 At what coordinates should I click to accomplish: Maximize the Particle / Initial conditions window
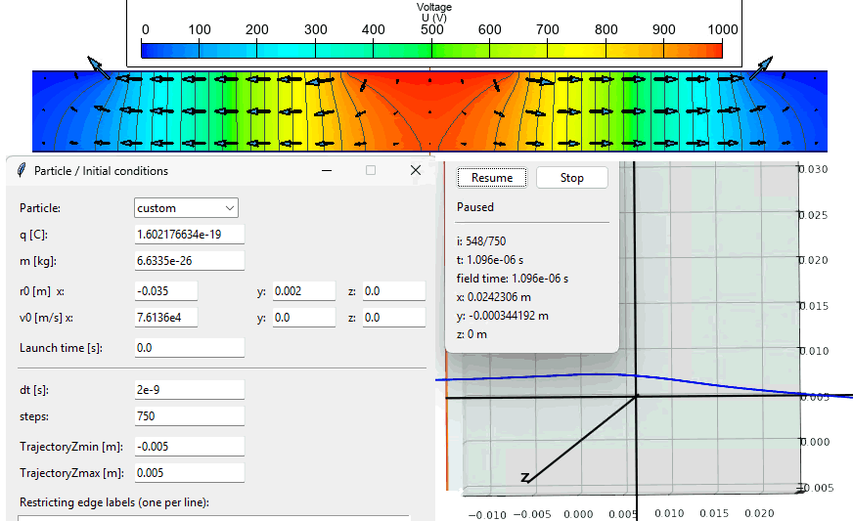tap(371, 170)
